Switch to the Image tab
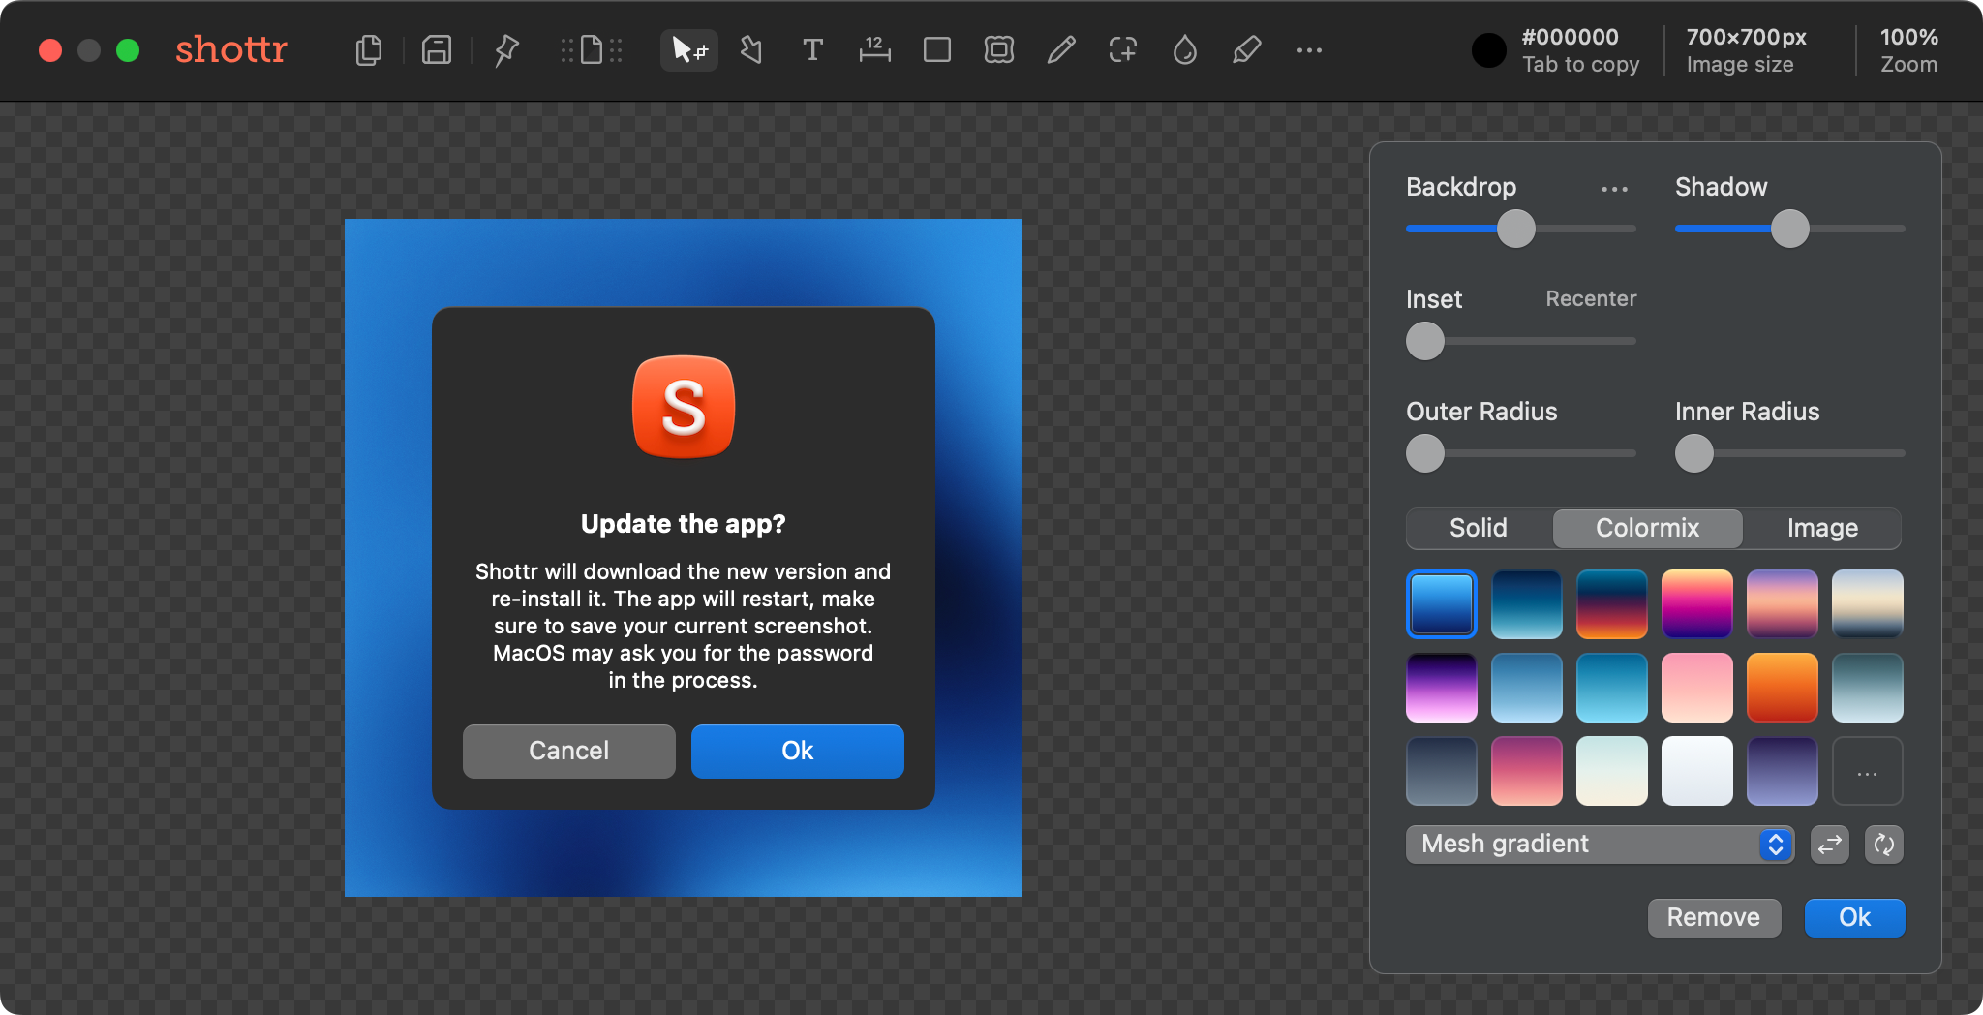Image resolution: width=1983 pixels, height=1015 pixels. tap(1822, 528)
